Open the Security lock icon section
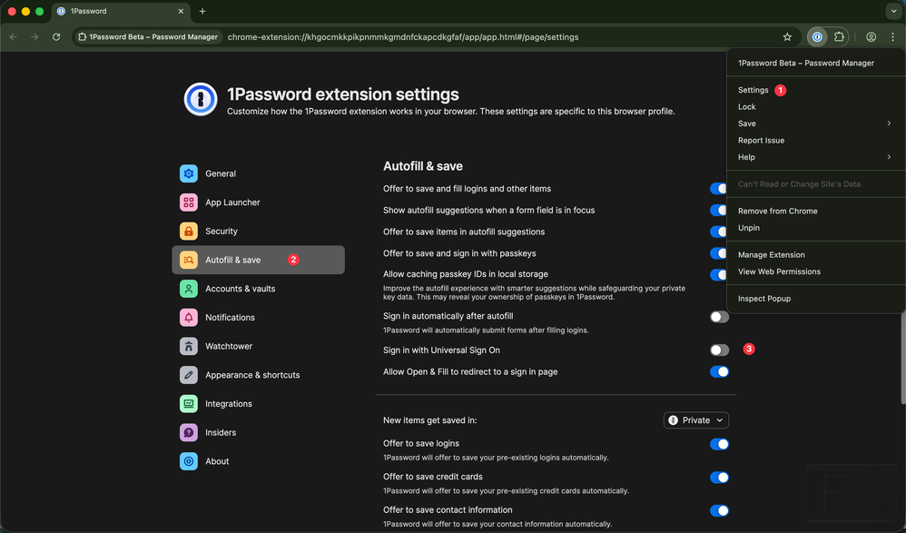Screen dimensions: 906x533 point(189,232)
